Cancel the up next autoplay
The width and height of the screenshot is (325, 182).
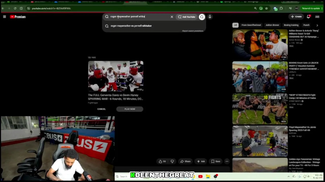pyautogui.click(x=101, y=109)
